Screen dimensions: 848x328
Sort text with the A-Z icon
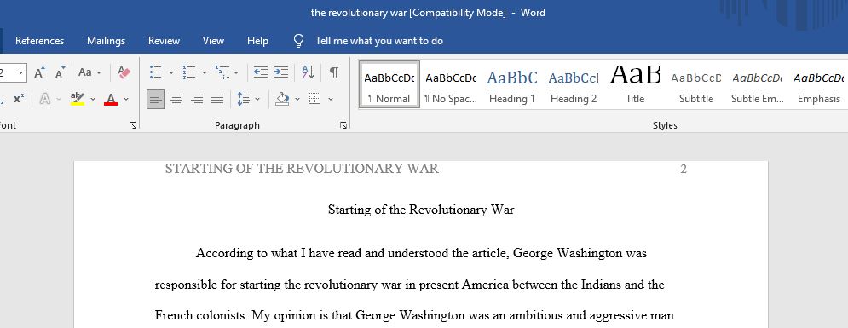(308, 72)
